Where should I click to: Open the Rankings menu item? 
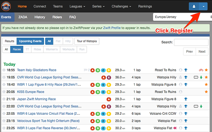click(x=145, y=6)
